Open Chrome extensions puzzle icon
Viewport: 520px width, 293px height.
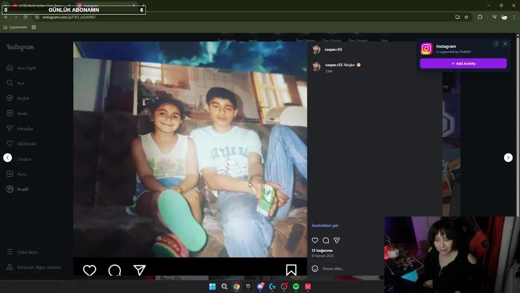click(x=480, y=17)
